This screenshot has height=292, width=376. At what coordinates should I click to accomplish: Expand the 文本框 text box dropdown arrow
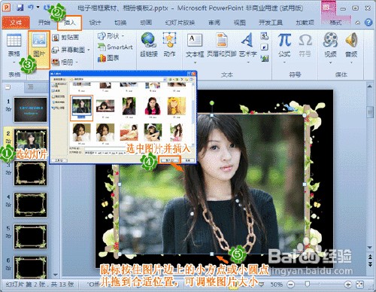click(195, 62)
